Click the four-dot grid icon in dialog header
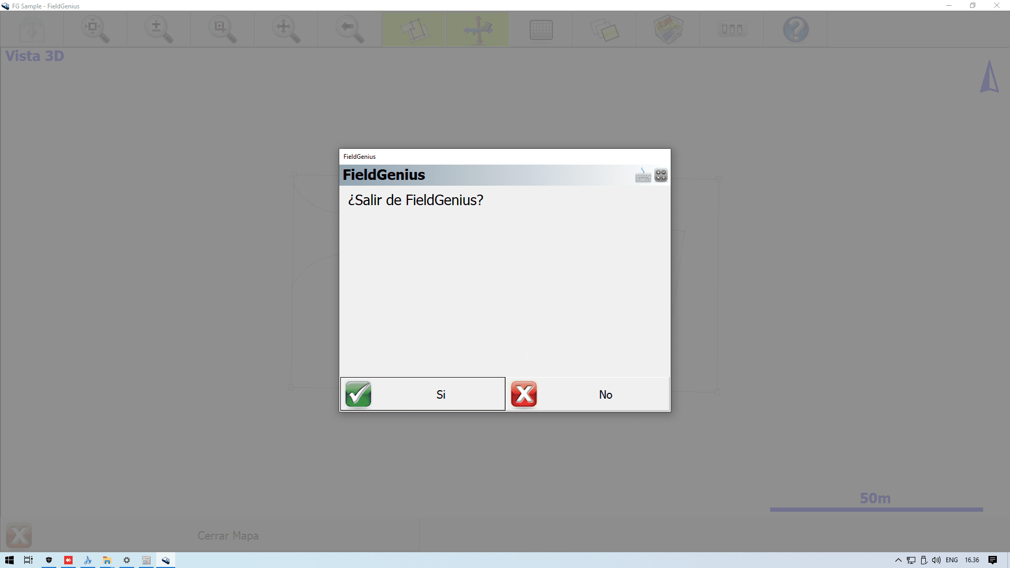This screenshot has width=1010, height=568. click(x=661, y=176)
